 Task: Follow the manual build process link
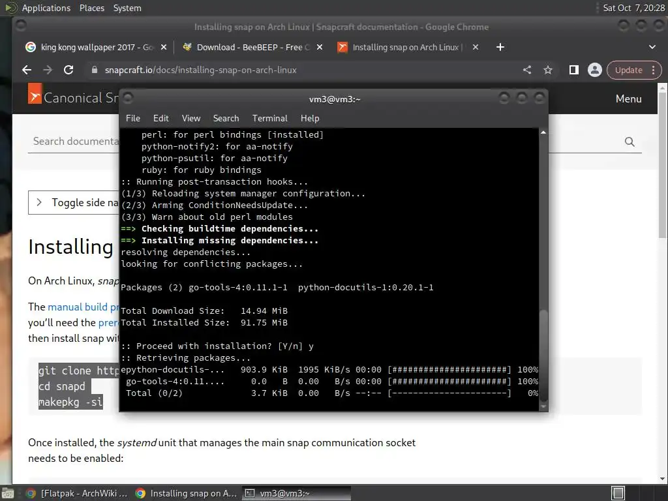(x=83, y=307)
